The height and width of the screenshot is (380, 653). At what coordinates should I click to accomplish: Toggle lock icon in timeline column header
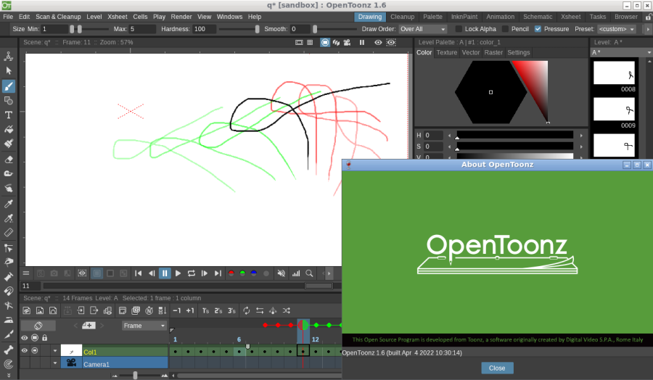pos(44,338)
